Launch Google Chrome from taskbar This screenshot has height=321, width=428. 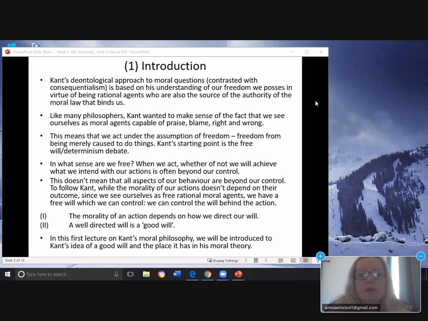click(208, 274)
